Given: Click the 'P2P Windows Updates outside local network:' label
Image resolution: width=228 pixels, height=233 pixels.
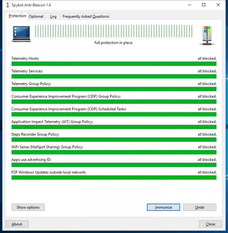Looking at the screenshot, I should point(48,172).
